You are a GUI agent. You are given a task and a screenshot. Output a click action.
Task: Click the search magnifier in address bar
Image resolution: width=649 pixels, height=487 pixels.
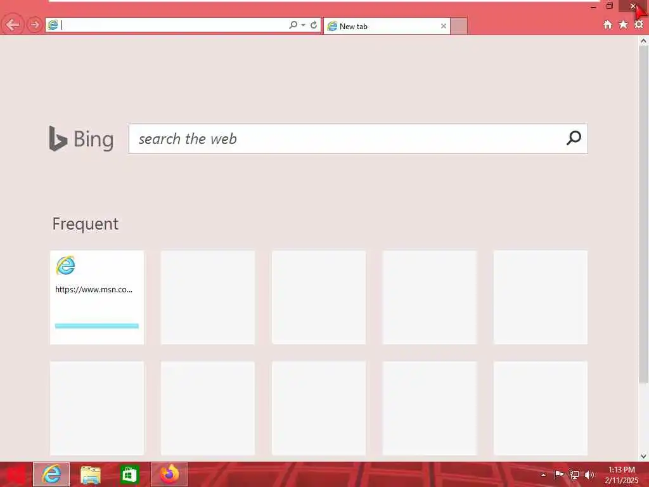click(293, 25)
